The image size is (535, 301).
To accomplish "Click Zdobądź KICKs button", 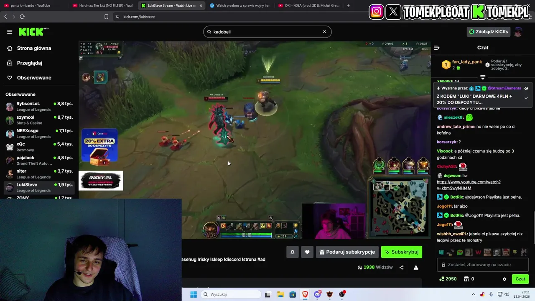I will [489, 32].
